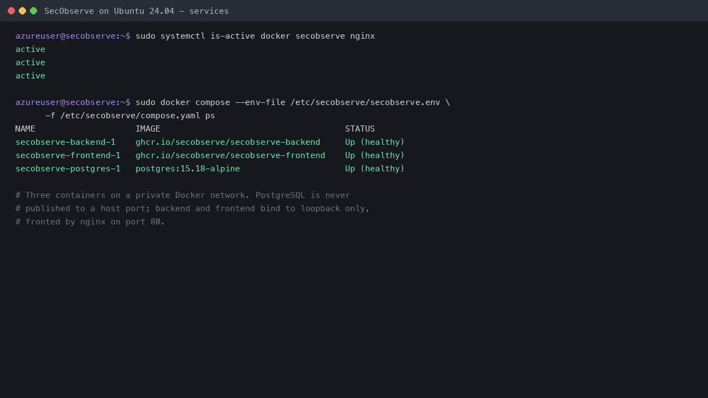
Task: Click the first azureuser@secobserve prompt
Action: pos(73,36)
